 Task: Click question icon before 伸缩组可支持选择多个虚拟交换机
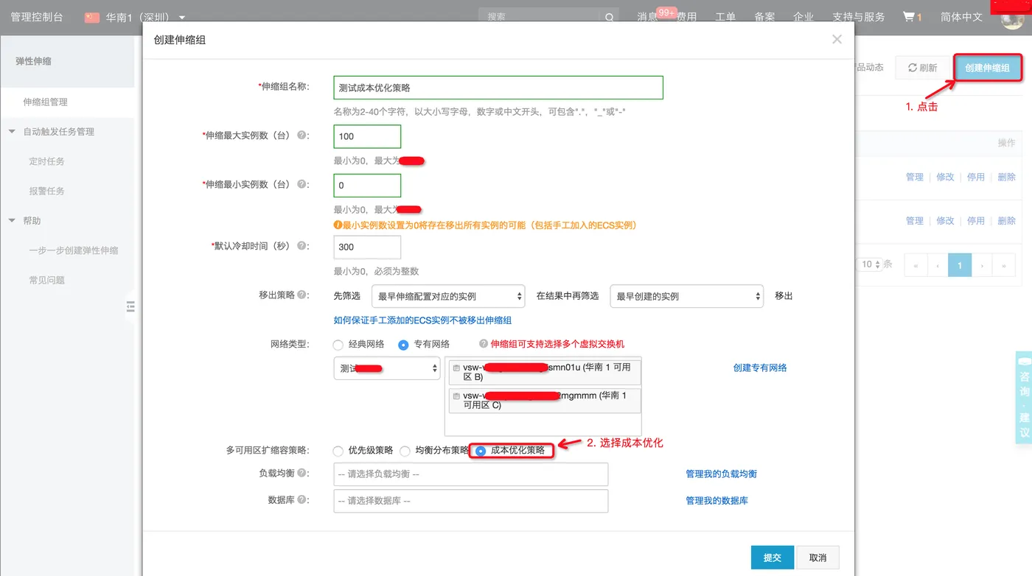coord(484,343)
